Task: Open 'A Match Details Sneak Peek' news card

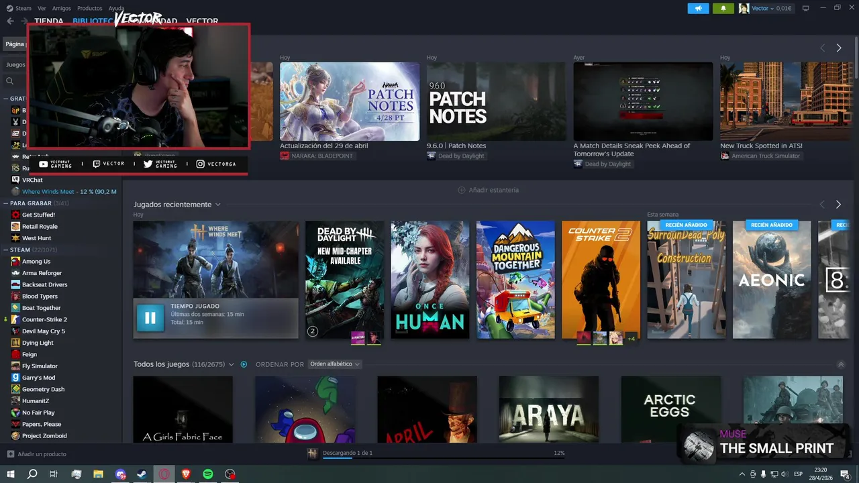Action: pyautogui.click(x=643, y=101)
